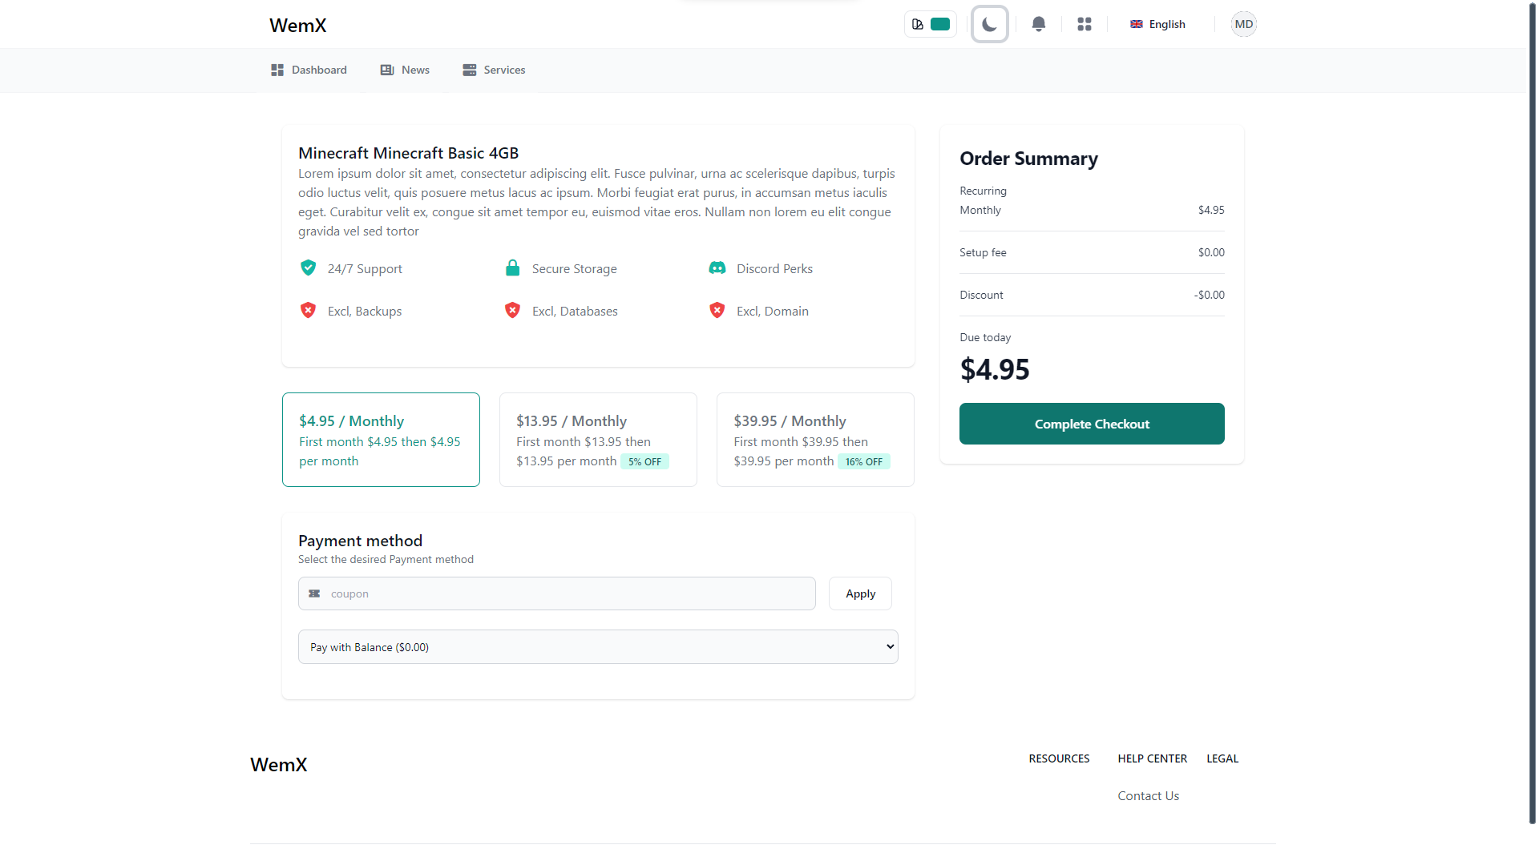Open the English language selector

[1157, 24]
